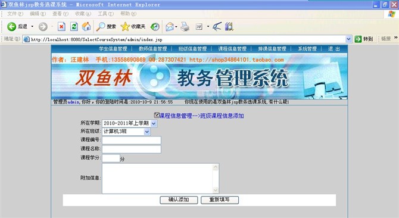Open the 所在班级 class dropdown
Screen dimensions: 399x218
click(x=147, y=132)
